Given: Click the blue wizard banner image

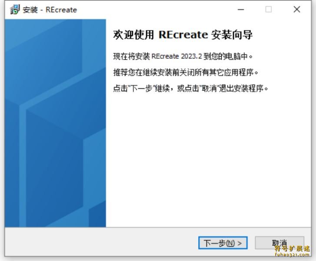Looking at the screenshot, I should pos(55,123).
